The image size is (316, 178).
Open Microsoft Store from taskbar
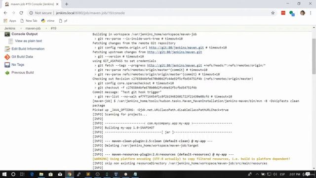click(x=50, y=174)
